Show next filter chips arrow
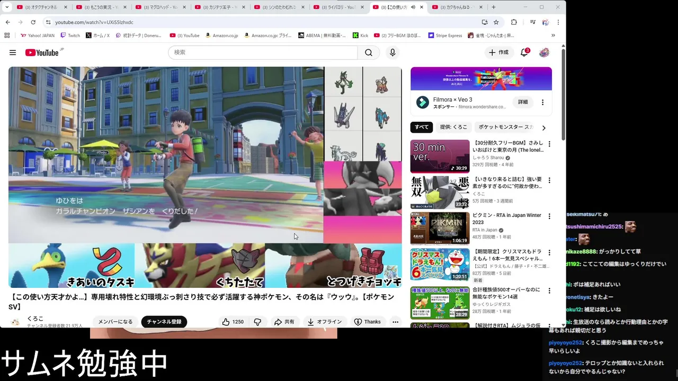The image size is (678, 381). pyautogui.click(x=543, y=128)
